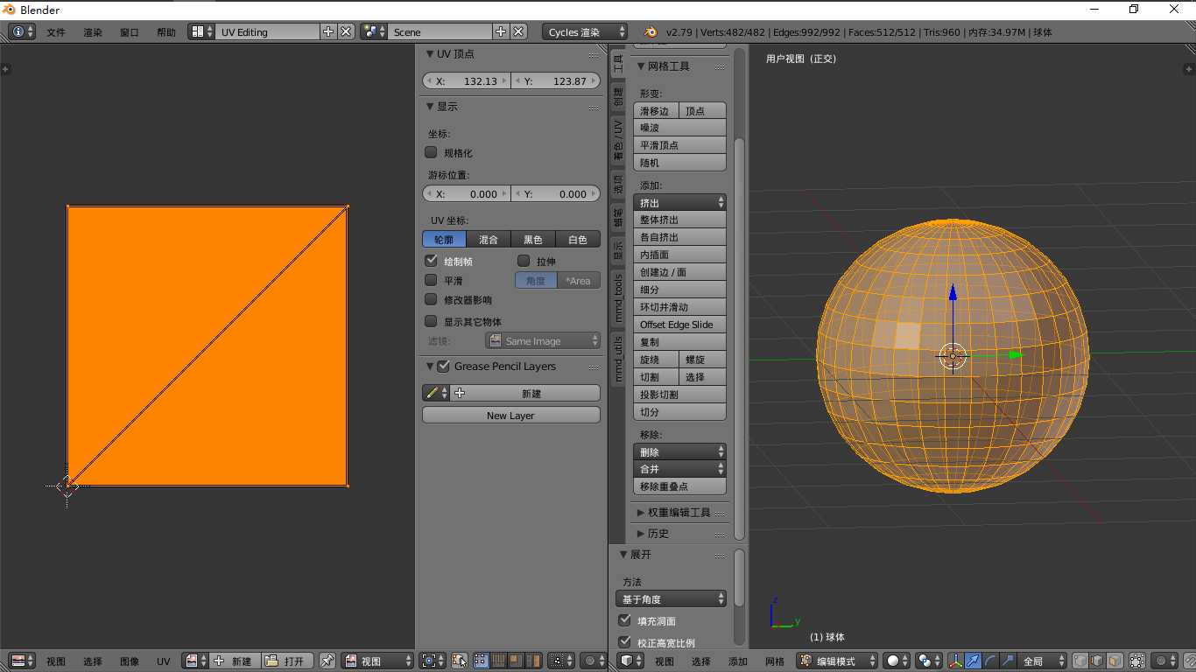This screenshot has width=1196, height=672.
Task: Browse images with the image datablock icon
Action: [195, 661]
